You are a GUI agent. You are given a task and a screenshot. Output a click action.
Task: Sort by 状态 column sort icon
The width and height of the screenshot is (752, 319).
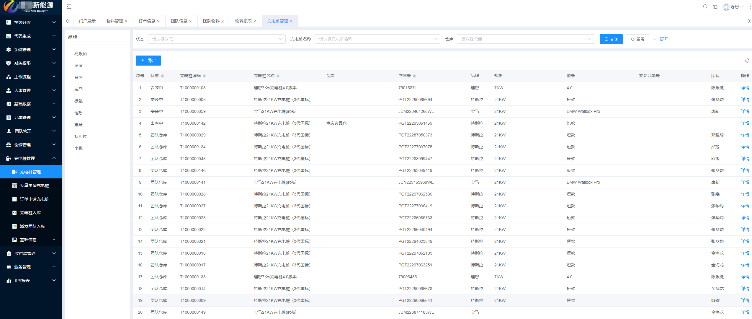click(162, 76)
